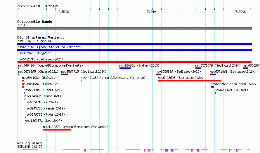
Task: Open the nsv5676295 (Chuang2021) label
Action: coord(38,72)
